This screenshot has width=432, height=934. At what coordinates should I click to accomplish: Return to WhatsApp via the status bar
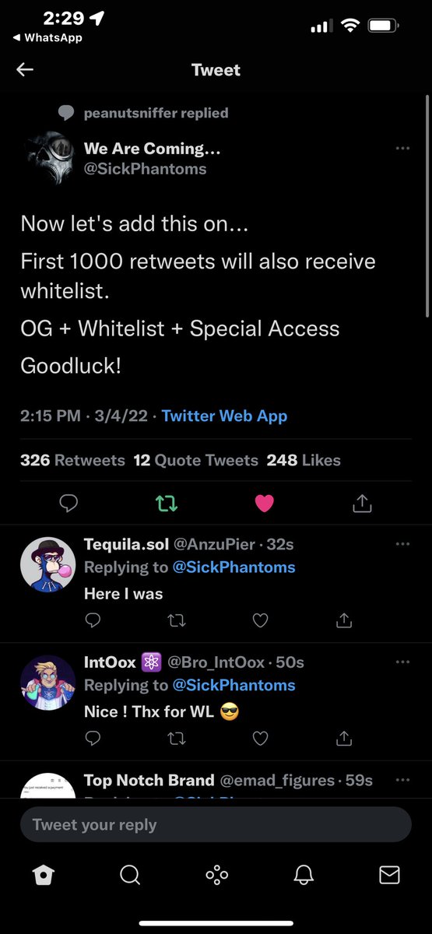(48, 37)
